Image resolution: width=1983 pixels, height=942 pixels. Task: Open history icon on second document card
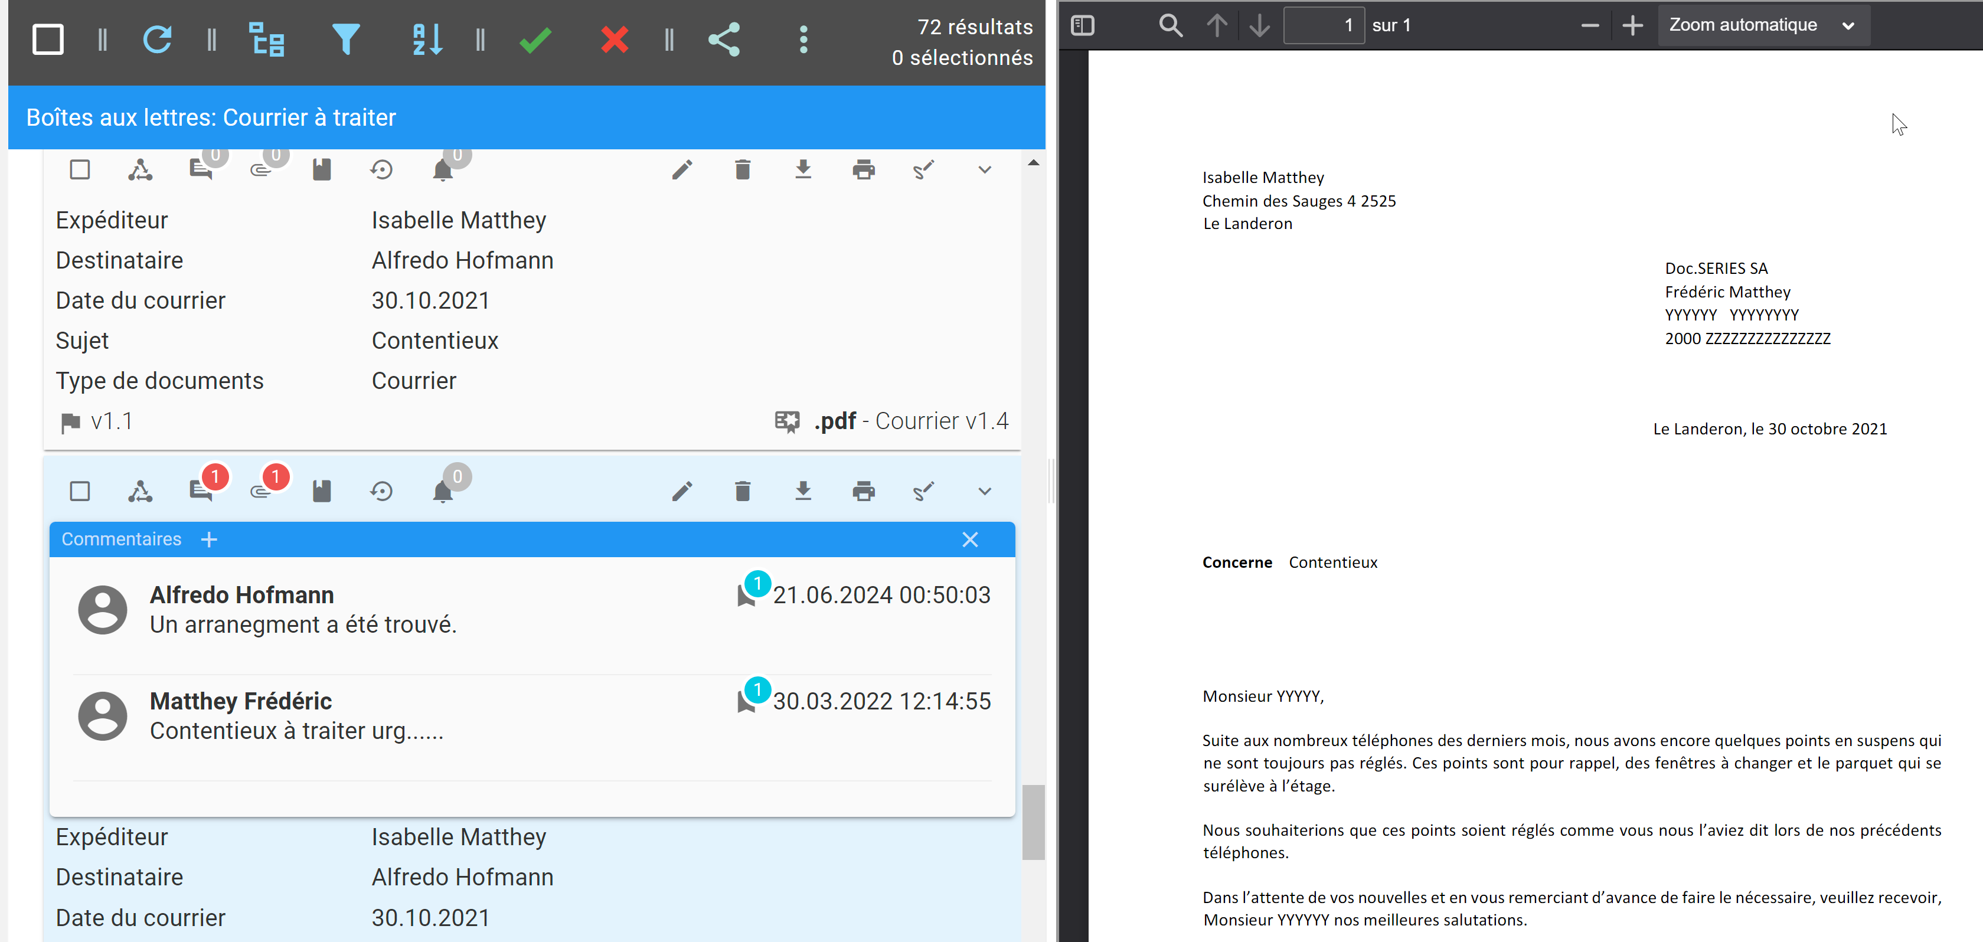[x=382, y=491]
